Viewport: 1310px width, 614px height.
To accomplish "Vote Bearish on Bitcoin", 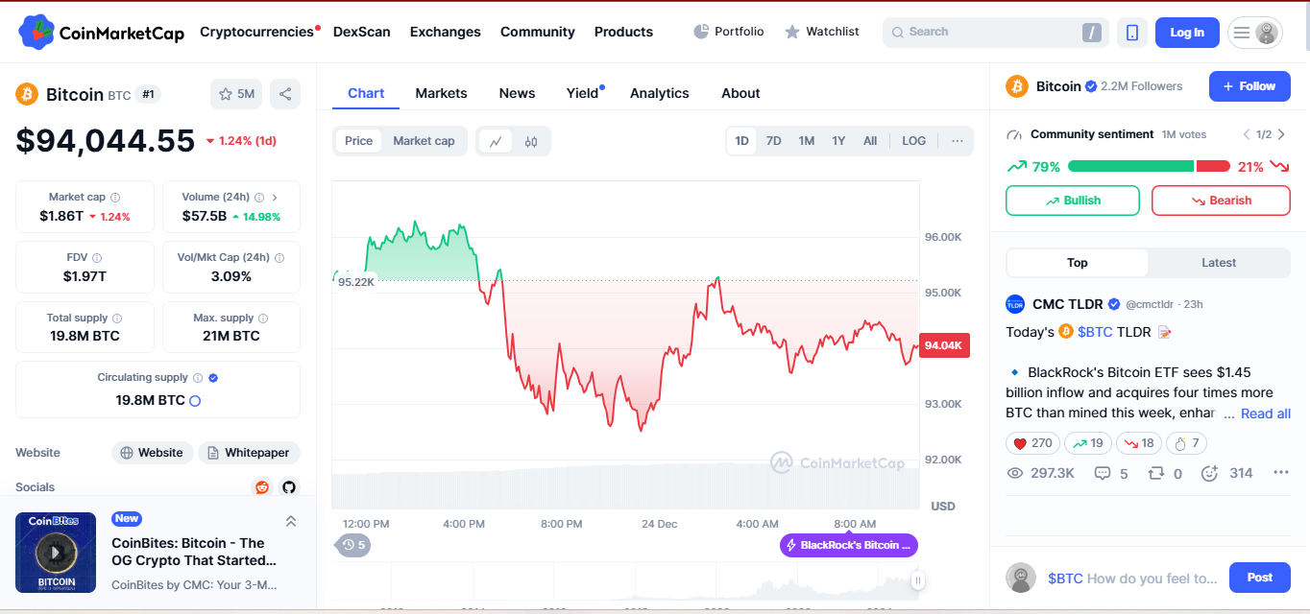I will click(1221, 201).
